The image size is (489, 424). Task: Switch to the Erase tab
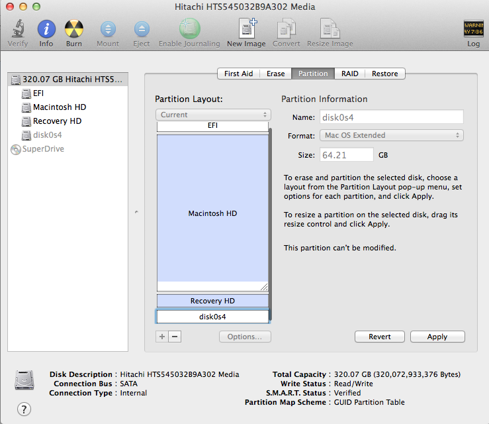click(x=276, y=74)
